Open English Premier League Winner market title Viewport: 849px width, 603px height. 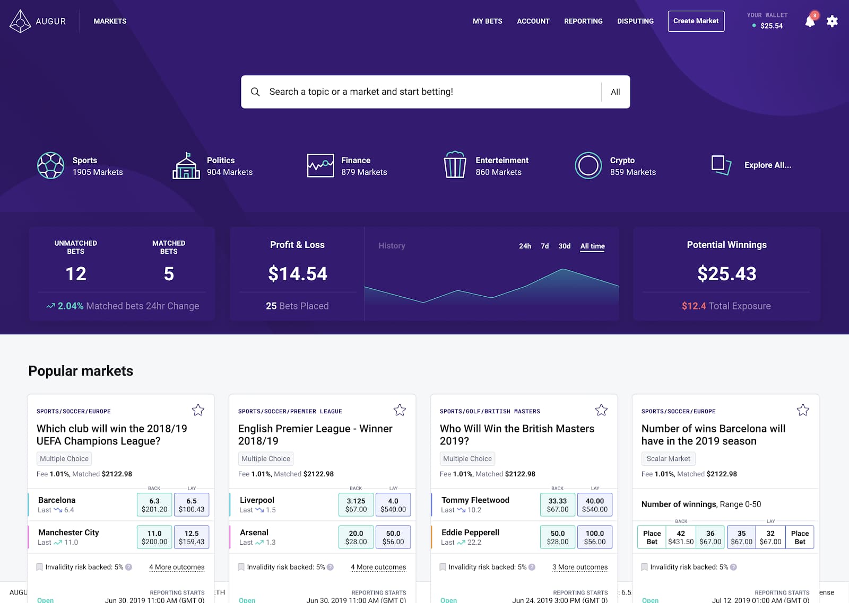coord(315,434)
